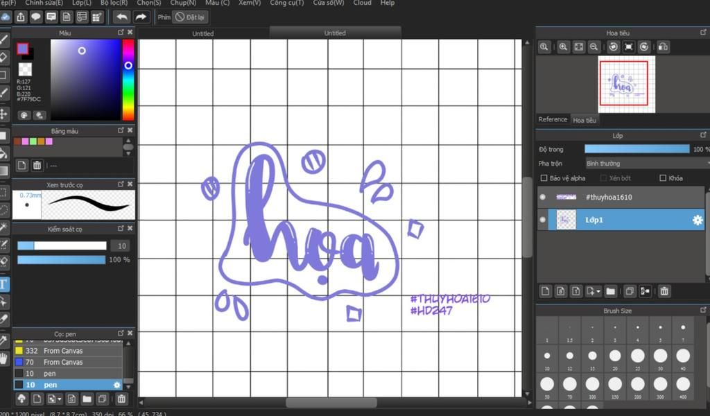
Task: Add new color to Bảng màu palette
Action: pyautogui.click(x=21, y=165)
